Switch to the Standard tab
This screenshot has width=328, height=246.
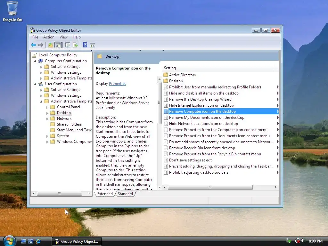coord(125,194)
